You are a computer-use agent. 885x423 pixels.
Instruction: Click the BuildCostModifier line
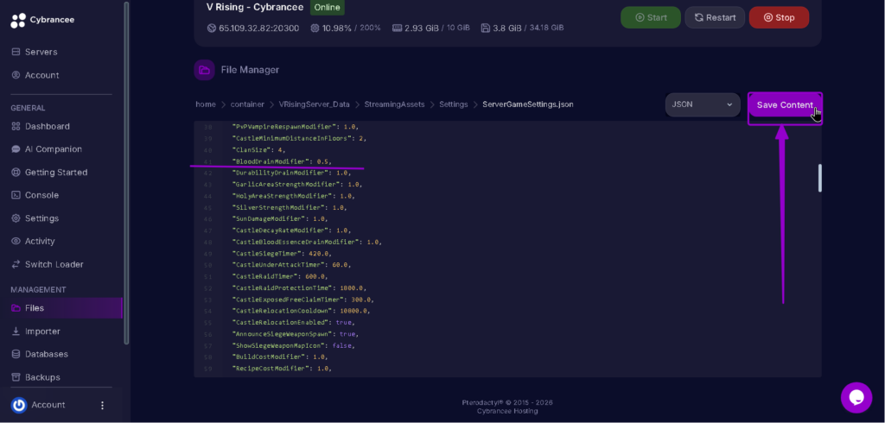tap(280, 357)
